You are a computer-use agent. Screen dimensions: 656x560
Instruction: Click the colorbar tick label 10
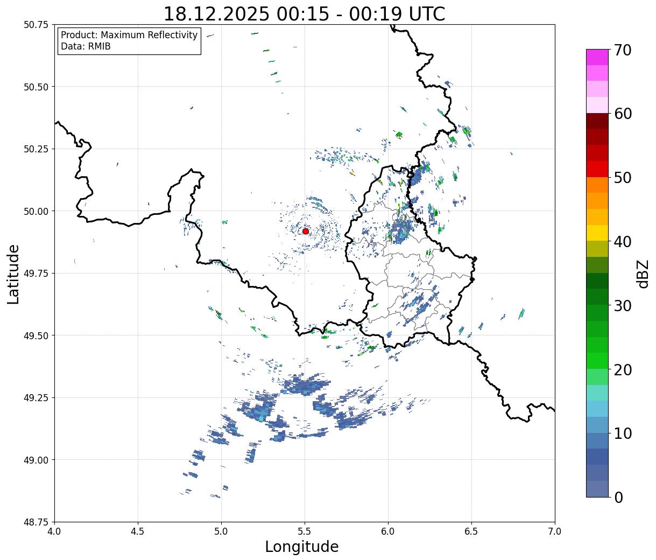tap(622, 433)
